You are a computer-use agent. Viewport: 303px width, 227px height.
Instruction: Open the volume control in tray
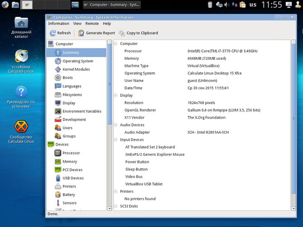(x=226, y=5)
